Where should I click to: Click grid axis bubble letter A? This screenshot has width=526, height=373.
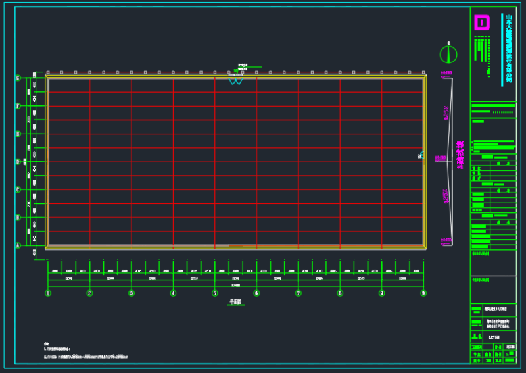tap(18, 245)
